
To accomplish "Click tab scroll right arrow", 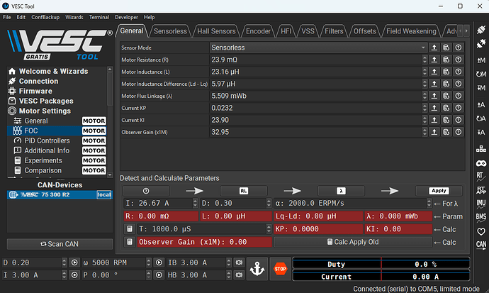I will [466, 31].
